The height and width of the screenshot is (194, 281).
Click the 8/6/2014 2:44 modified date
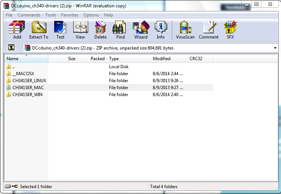[168, 73]
